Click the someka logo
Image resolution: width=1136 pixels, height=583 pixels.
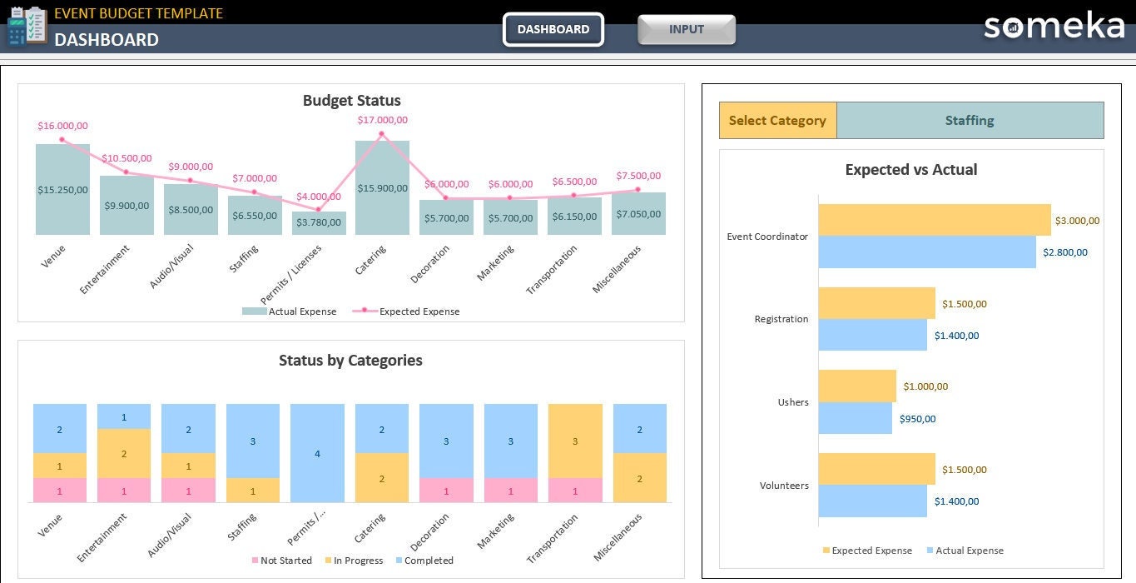pos(1054,27)
